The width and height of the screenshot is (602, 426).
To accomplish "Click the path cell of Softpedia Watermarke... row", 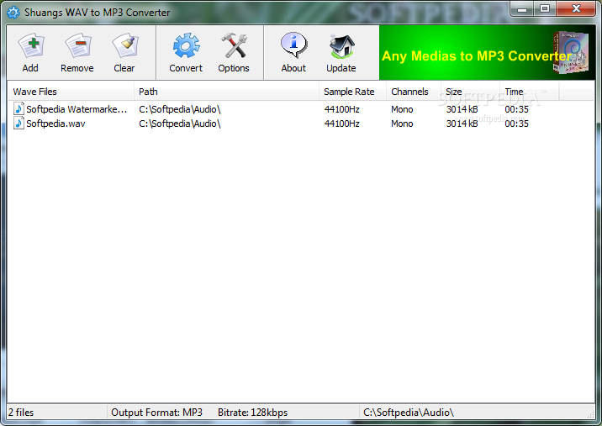I will pos(180,109).
